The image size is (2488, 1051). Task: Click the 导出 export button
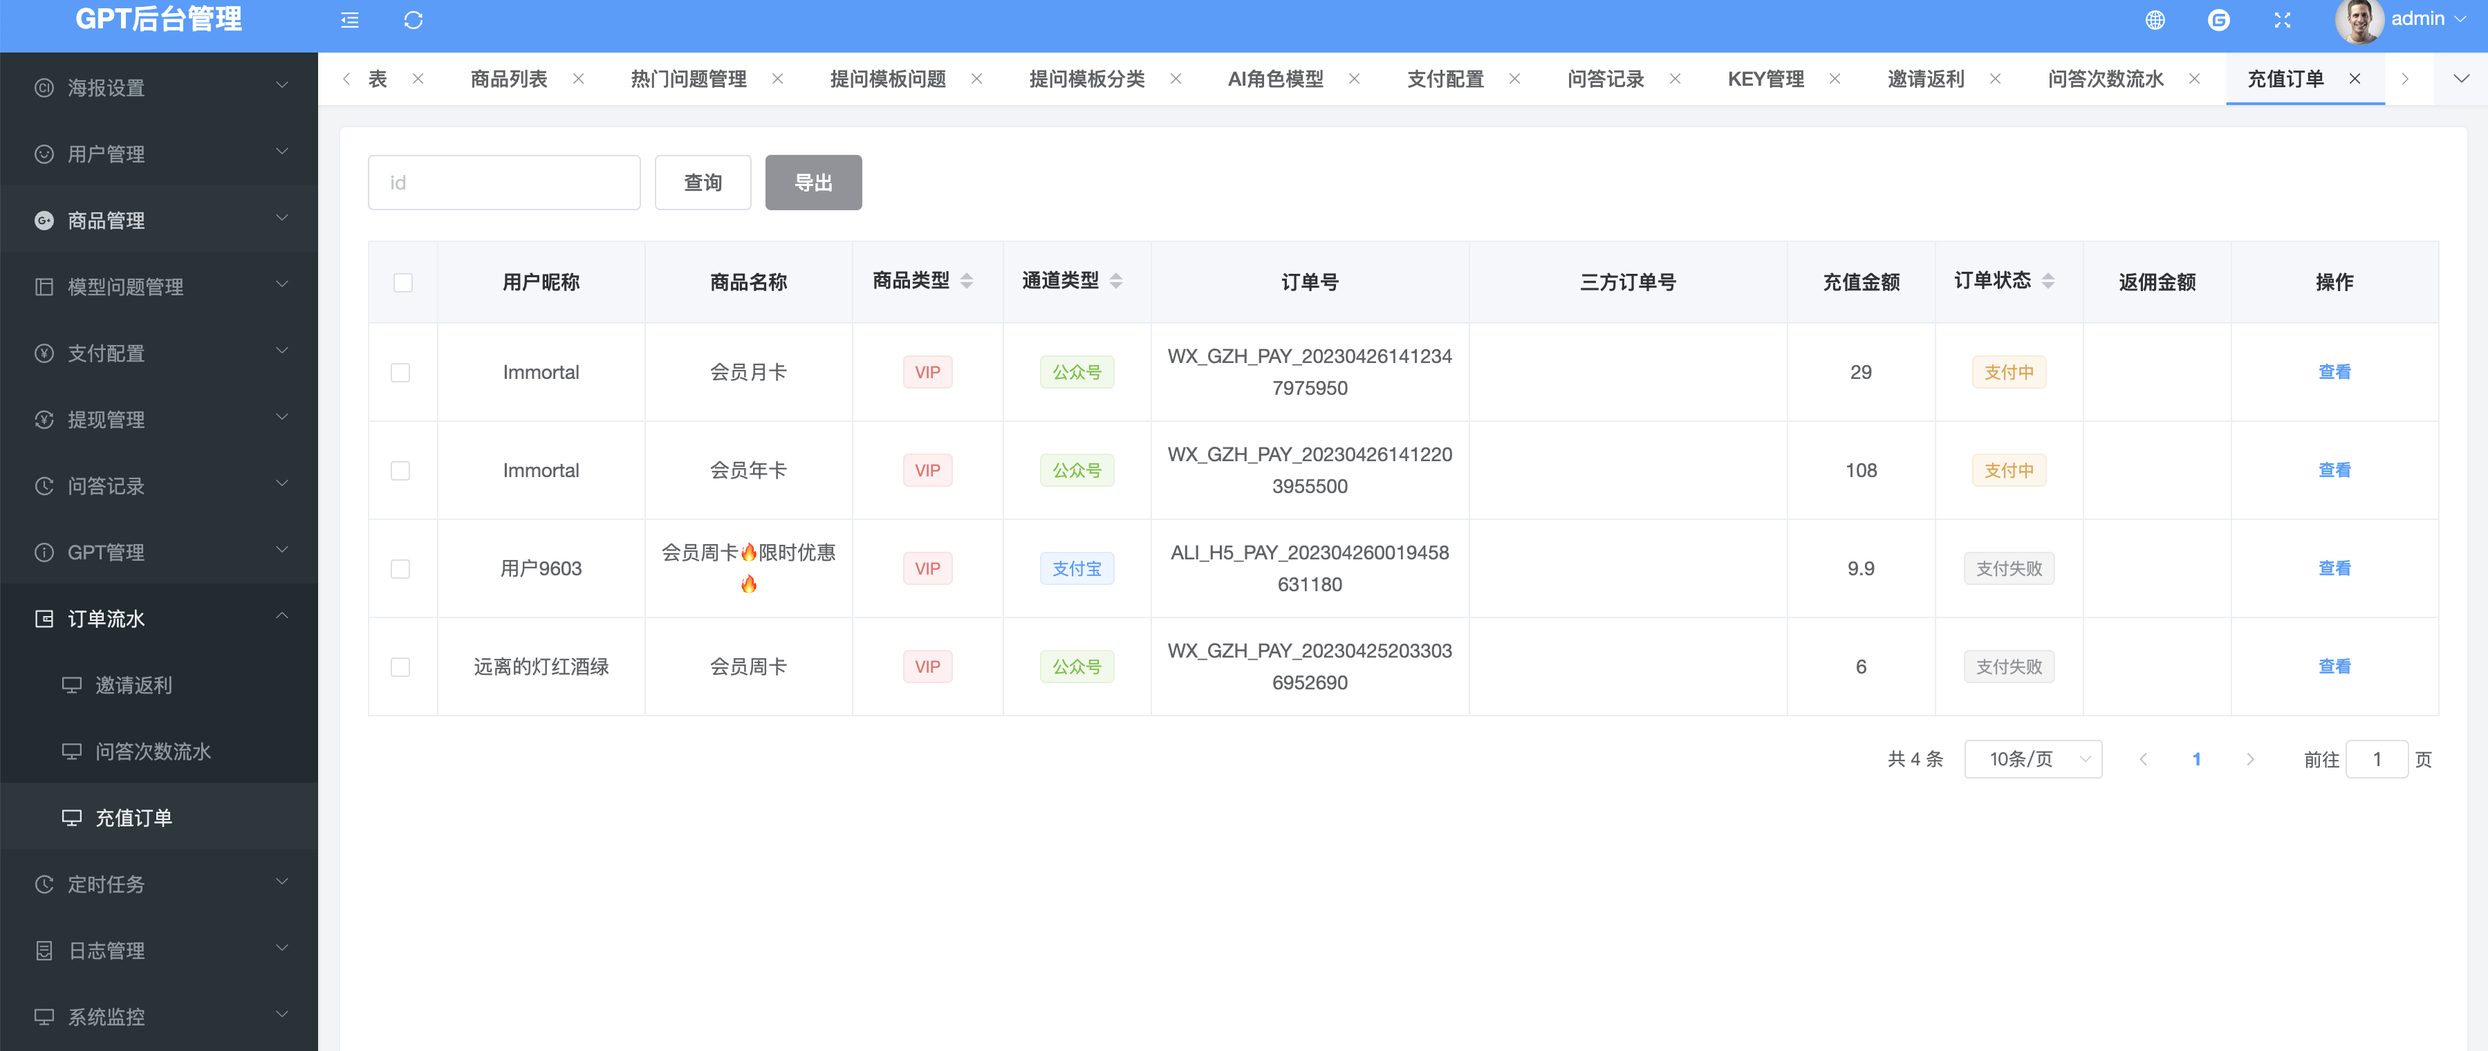(813, 183)
